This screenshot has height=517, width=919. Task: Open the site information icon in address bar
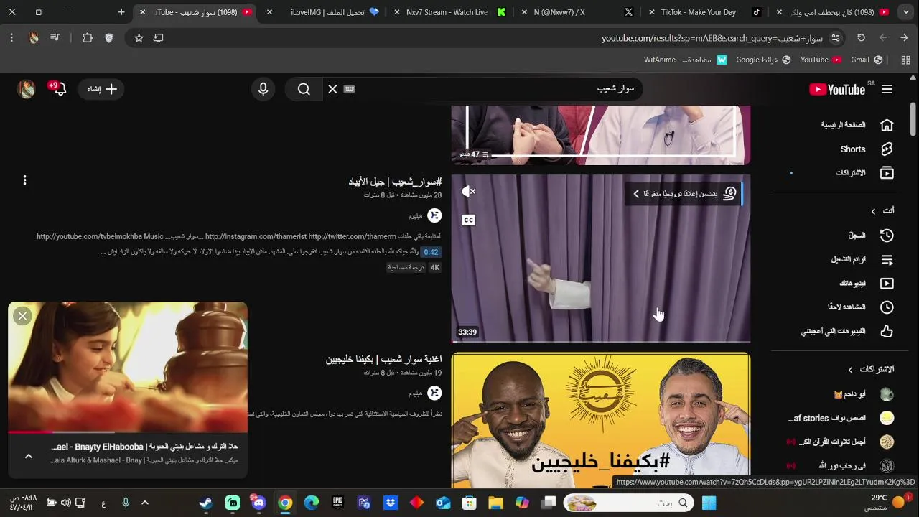coord(835,38)
